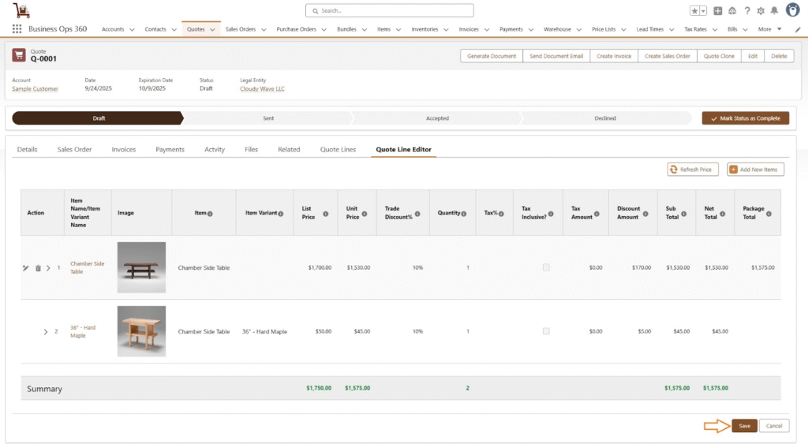Toggle Tax Inclusive checkbox for Chamber Side Table row
Screen dimensions: 808x448
pos(546,267)
